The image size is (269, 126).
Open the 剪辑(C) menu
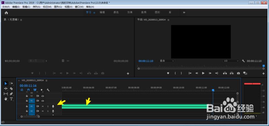coord(26,7)
